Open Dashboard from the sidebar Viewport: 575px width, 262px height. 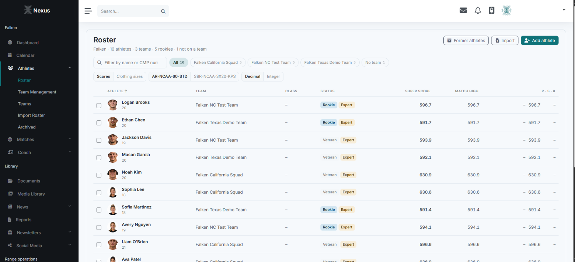(x=28, y=42)
